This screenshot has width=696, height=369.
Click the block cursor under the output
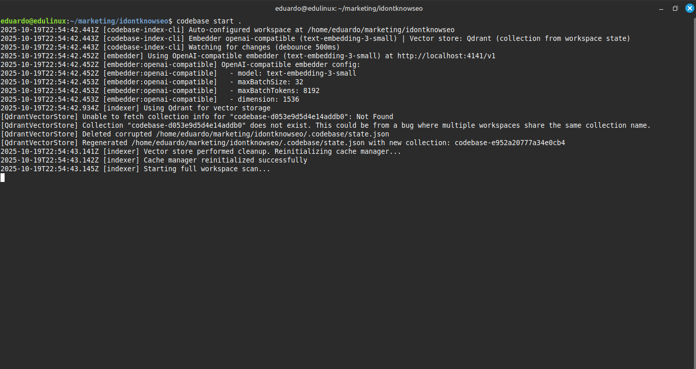coord(3,177)
